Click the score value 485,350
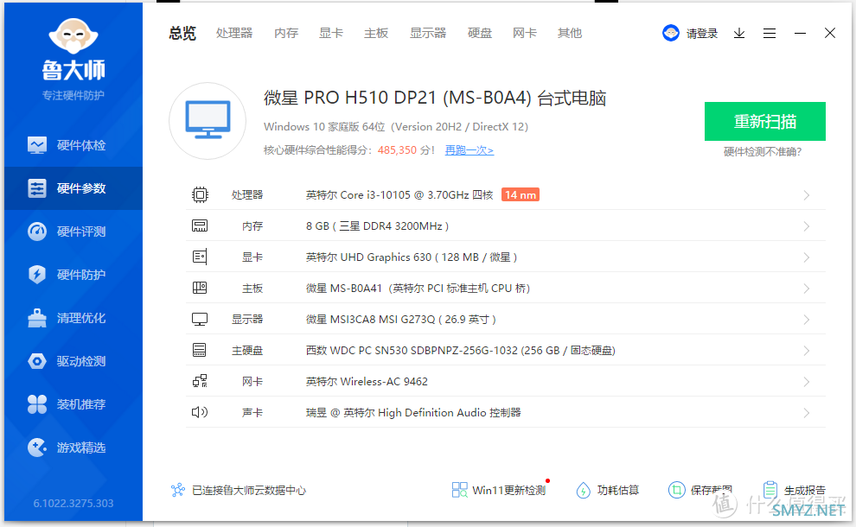856x527 pixels. tap(397, 150)
